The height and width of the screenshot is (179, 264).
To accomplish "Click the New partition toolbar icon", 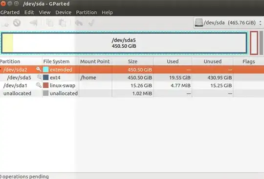I will pos(5,23).
